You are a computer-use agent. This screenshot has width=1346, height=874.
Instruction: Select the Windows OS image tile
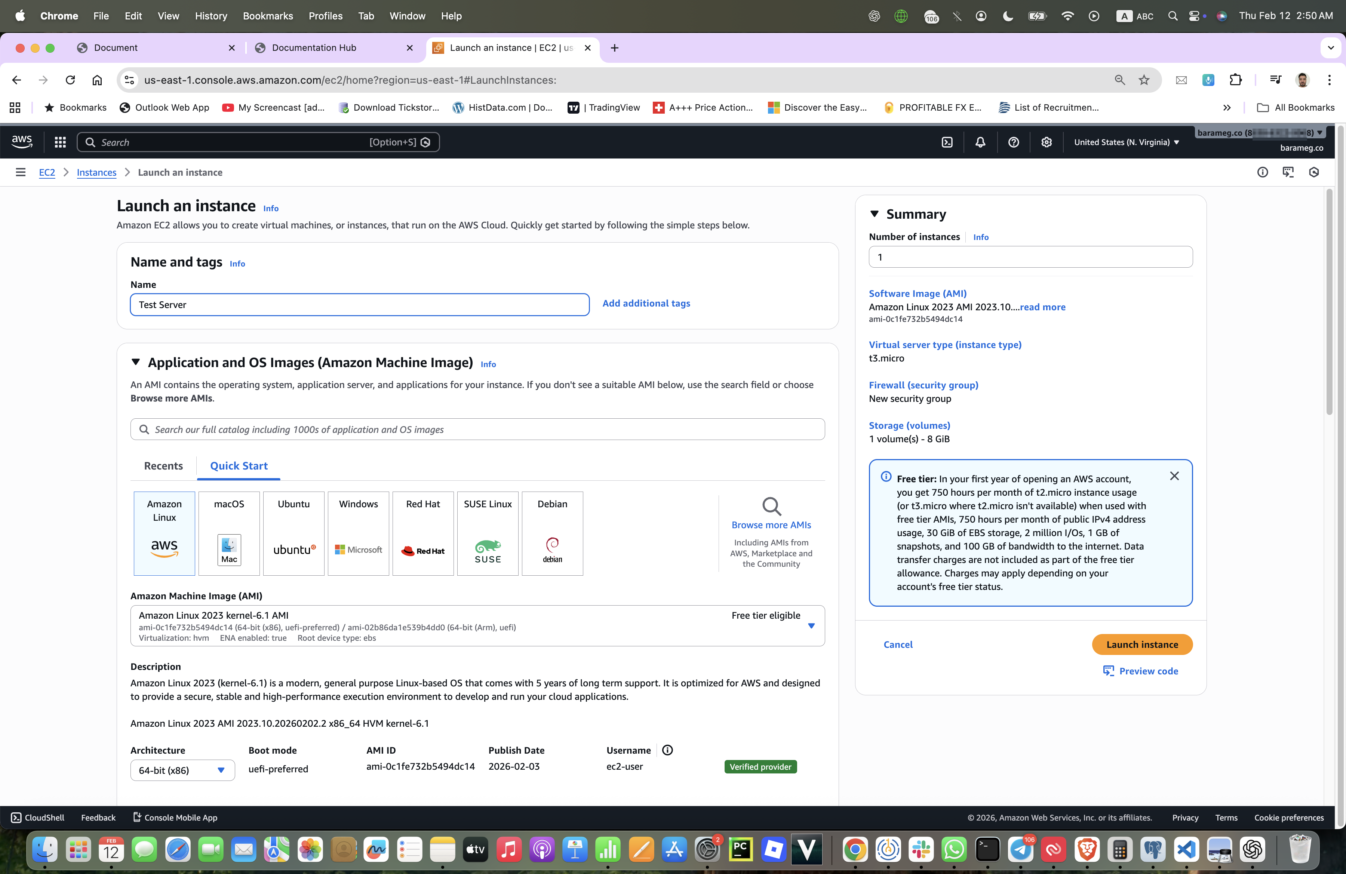click(x=358, y=533)
